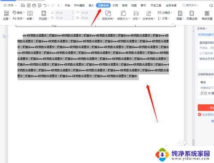
Task: Click the Save icon
Action: tap(23, 6)
